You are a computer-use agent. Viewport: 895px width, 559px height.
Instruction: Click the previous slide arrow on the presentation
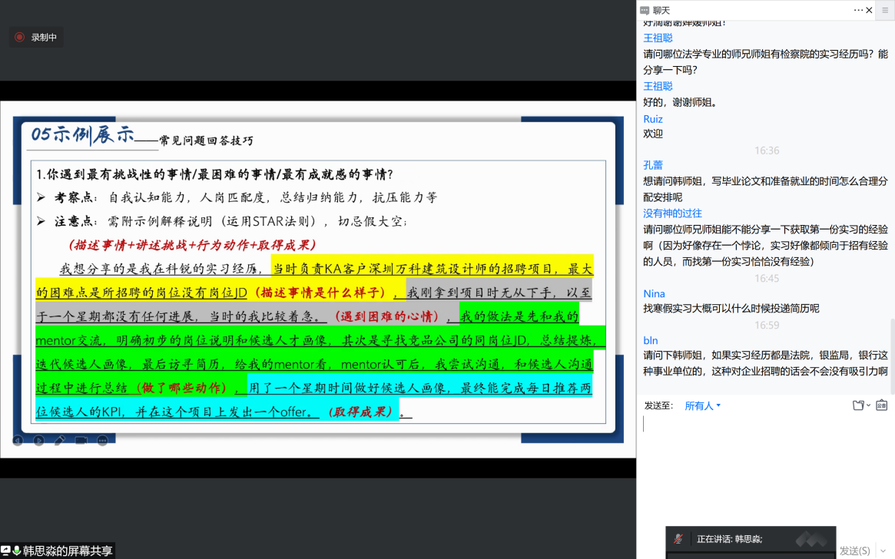tap(17, 440)
